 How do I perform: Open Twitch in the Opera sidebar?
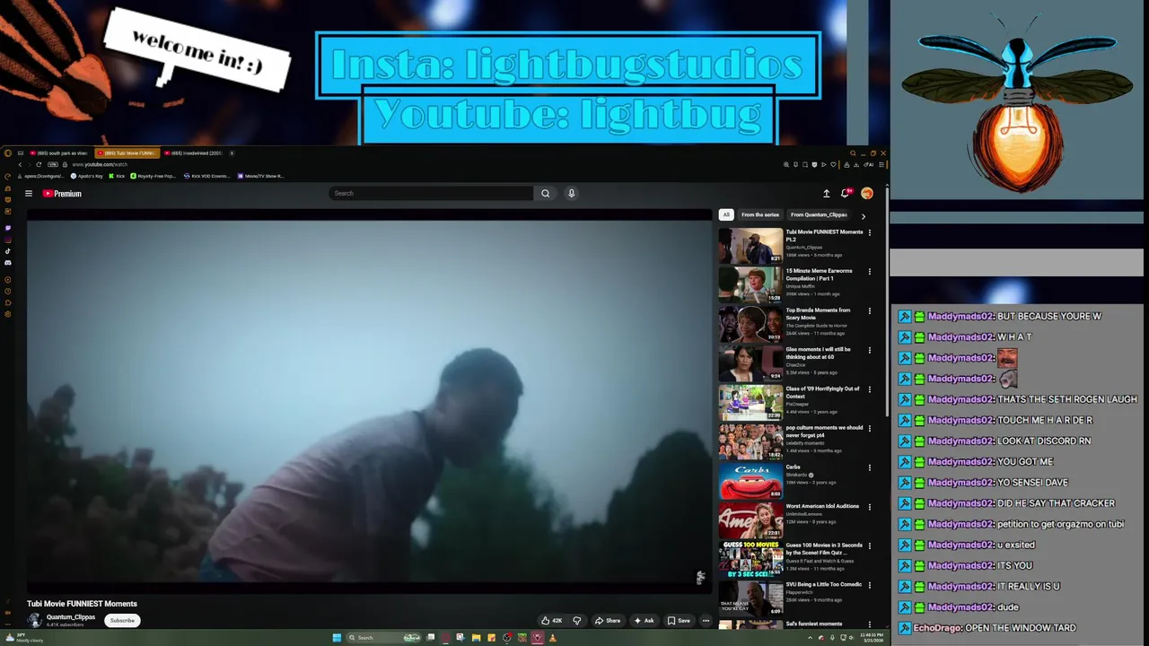[8, 228]
